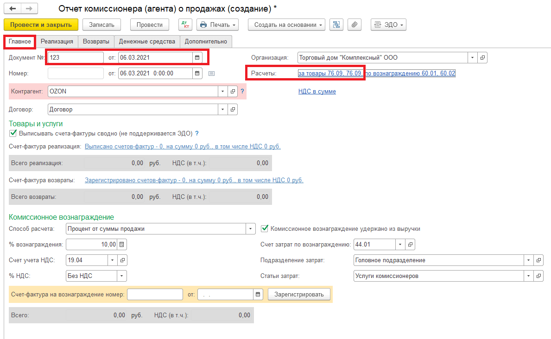Open account 44.01 with the open icon
This screenshot has width=551, height=339.
pyautogui.click(x=410, y=244)
